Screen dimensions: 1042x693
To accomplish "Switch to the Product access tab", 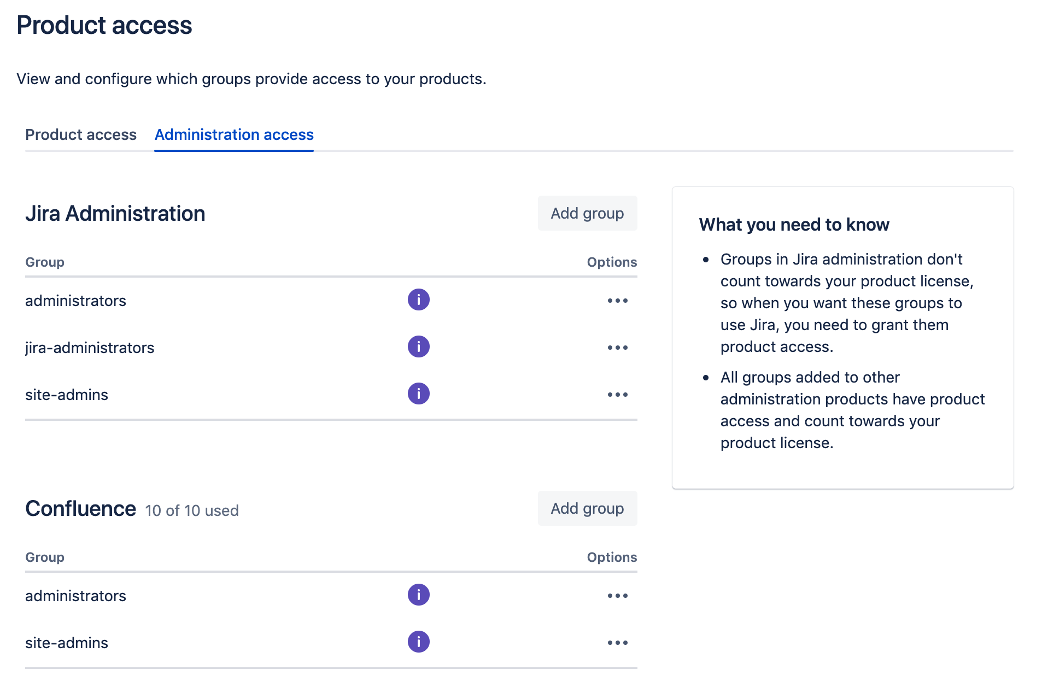I will (81, 134).
